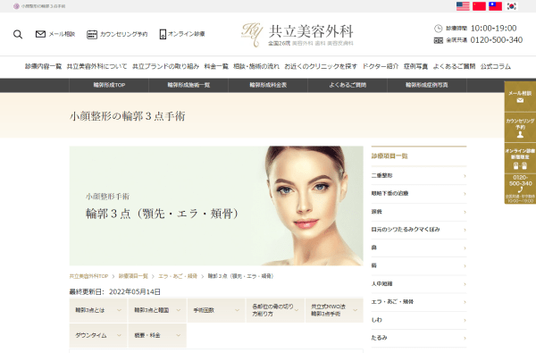
Task: Click the calendar icon beside カウンセリング予約
Action: point(92,34)
